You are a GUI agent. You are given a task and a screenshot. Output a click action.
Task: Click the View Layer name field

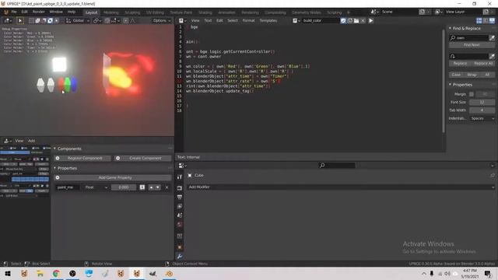463,12
